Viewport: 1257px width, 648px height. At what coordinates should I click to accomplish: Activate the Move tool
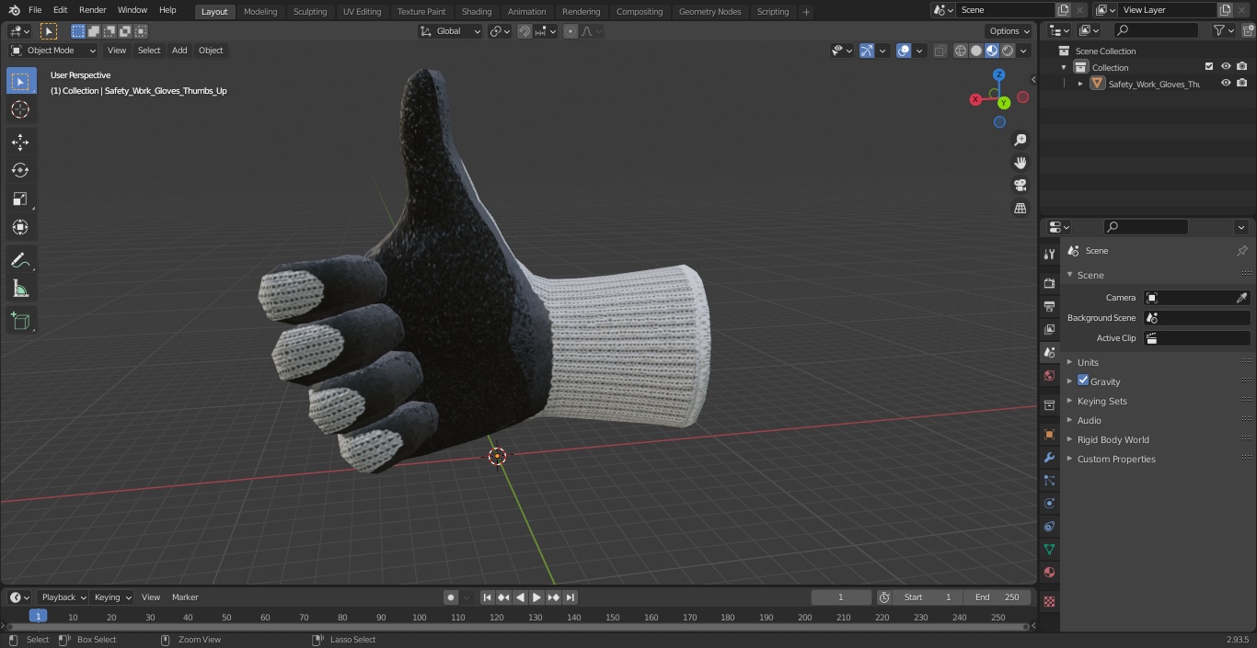tap(20, 142)
